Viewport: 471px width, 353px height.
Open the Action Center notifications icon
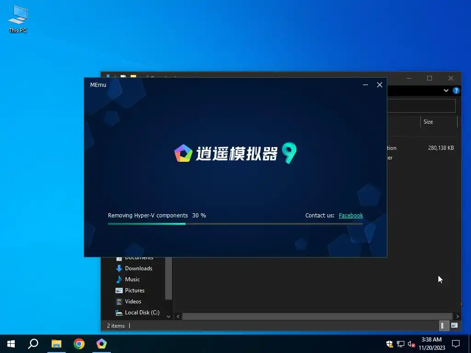(x=456, y=344)
